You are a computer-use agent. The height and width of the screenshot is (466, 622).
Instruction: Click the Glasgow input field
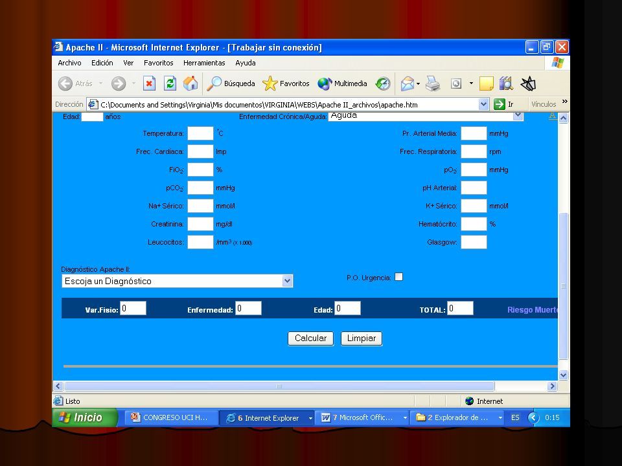point(474,242)
